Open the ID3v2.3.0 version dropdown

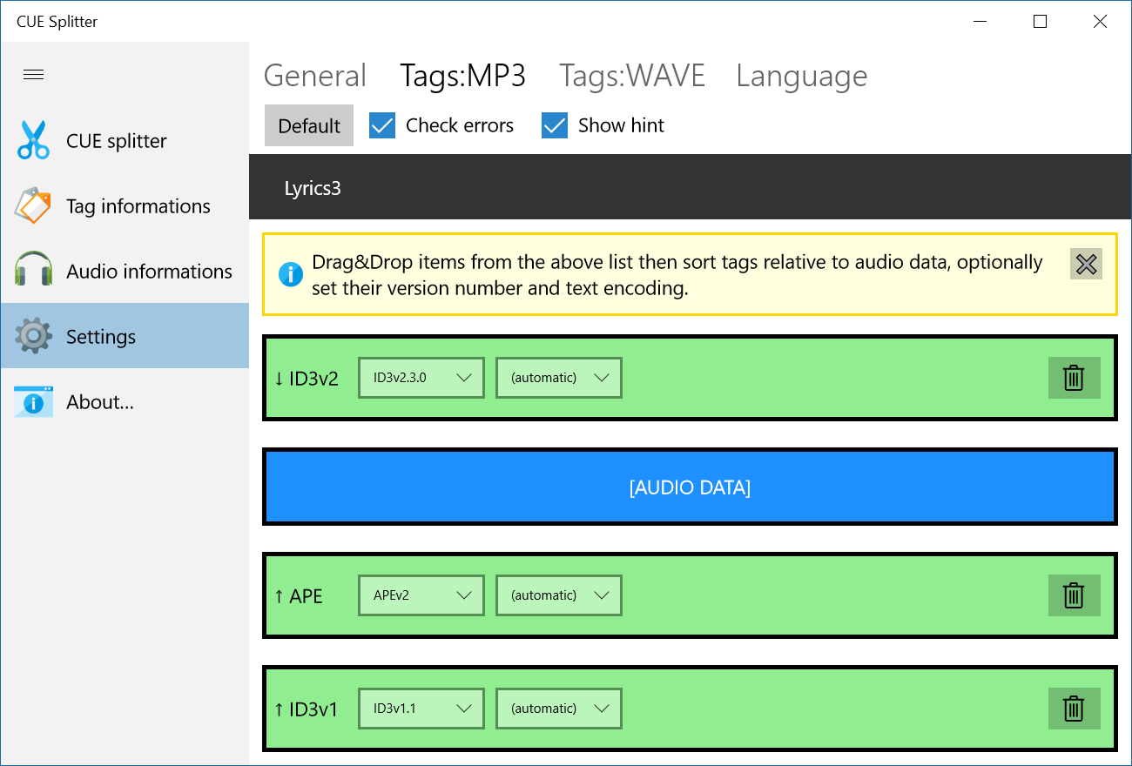pyautogui.click(x=421, y=378)
